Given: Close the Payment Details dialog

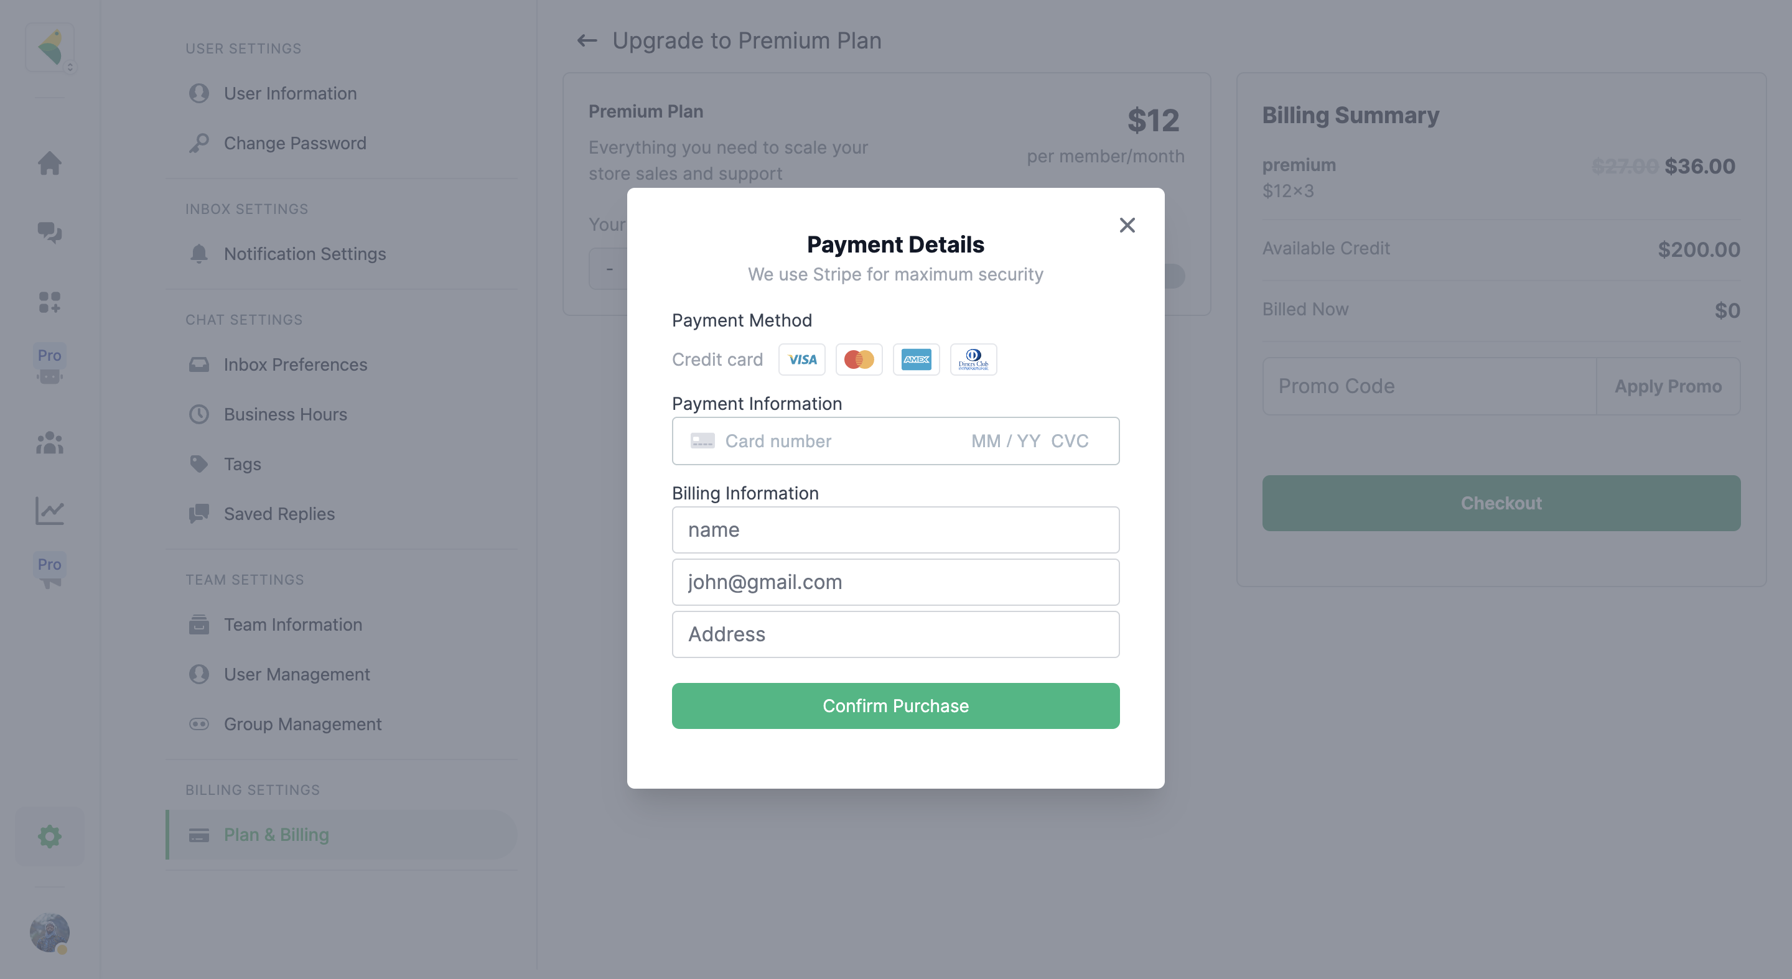Looking at the screenshot, I should coord(1127,225).
